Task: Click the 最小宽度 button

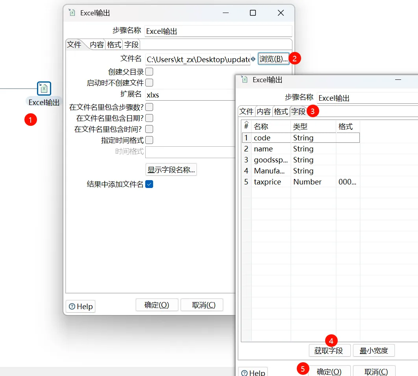Action: coord(374,350)
